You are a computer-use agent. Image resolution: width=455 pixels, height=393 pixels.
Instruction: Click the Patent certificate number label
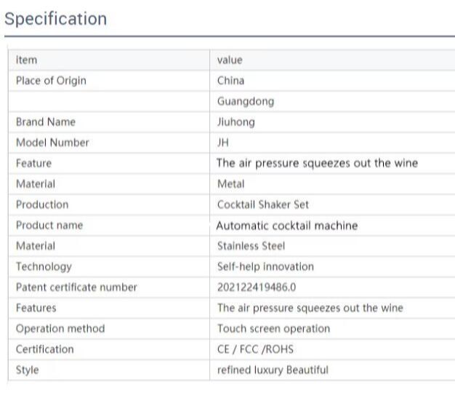(x=76, y=287)
